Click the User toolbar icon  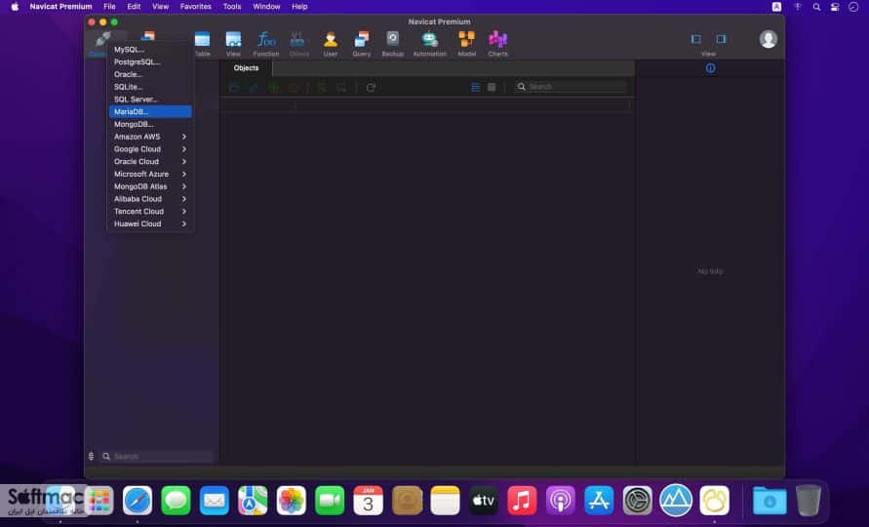tap(331, 43)
